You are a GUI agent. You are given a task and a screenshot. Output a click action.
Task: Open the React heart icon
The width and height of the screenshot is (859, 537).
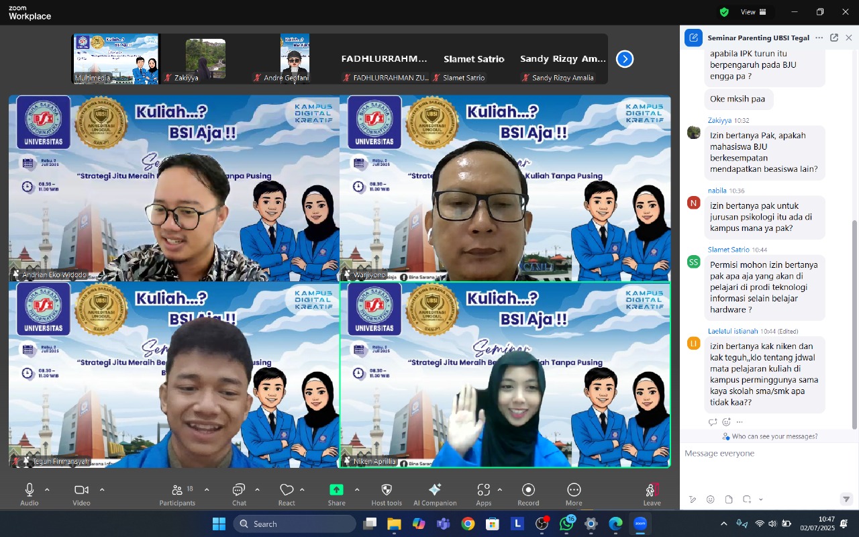pos(287,490)
